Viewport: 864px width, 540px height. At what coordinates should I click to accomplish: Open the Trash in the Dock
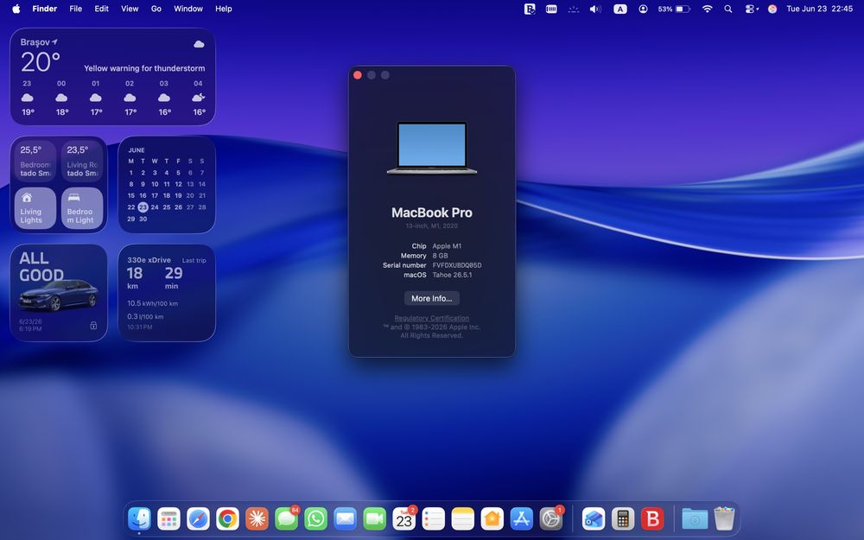[725, 518]
